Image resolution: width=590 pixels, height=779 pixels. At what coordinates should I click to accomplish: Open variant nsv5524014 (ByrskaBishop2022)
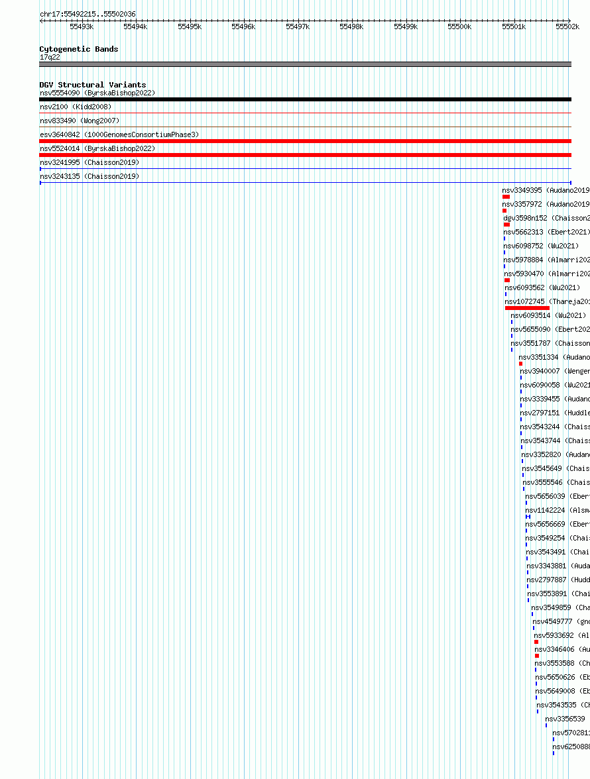[x=97, y=148]
